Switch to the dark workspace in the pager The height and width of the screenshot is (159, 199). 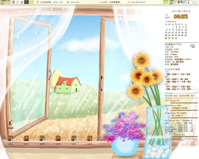[27, 2]
